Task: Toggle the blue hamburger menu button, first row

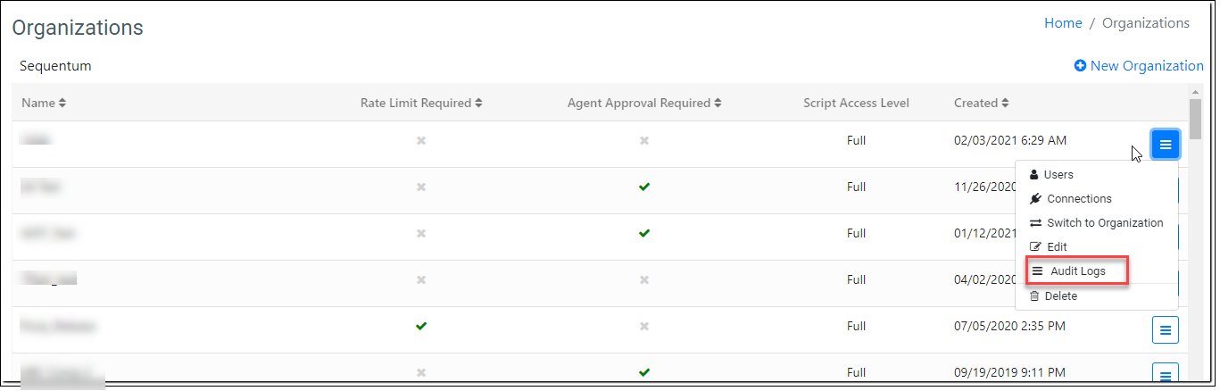Action: tap(1165, 145)
